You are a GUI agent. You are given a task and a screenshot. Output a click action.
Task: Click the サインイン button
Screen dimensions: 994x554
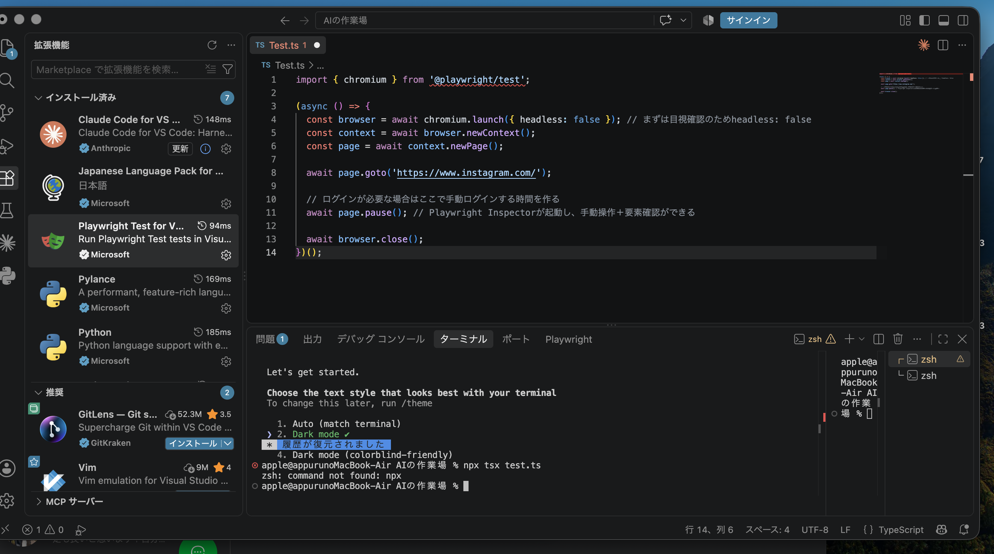pos(748,20)
